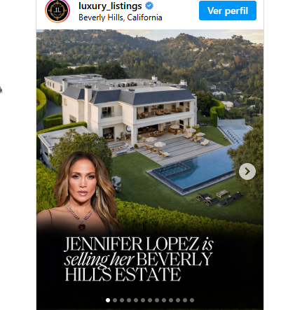281x310 pixels.
Task: Jump to the third carousel dot
Action: tap(122, 300)
